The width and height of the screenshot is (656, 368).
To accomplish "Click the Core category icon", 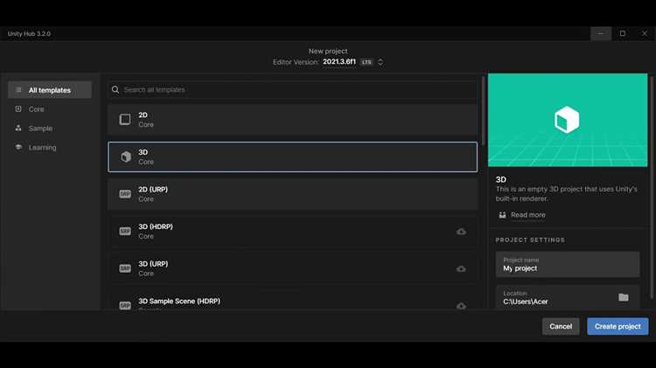I will click(x=18, y=108).
